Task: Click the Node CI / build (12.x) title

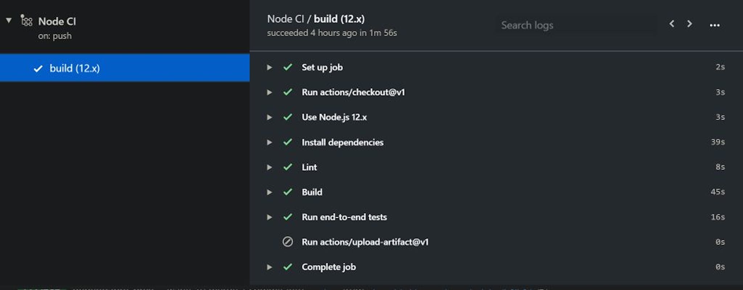Action: click(x=316, y=19)
